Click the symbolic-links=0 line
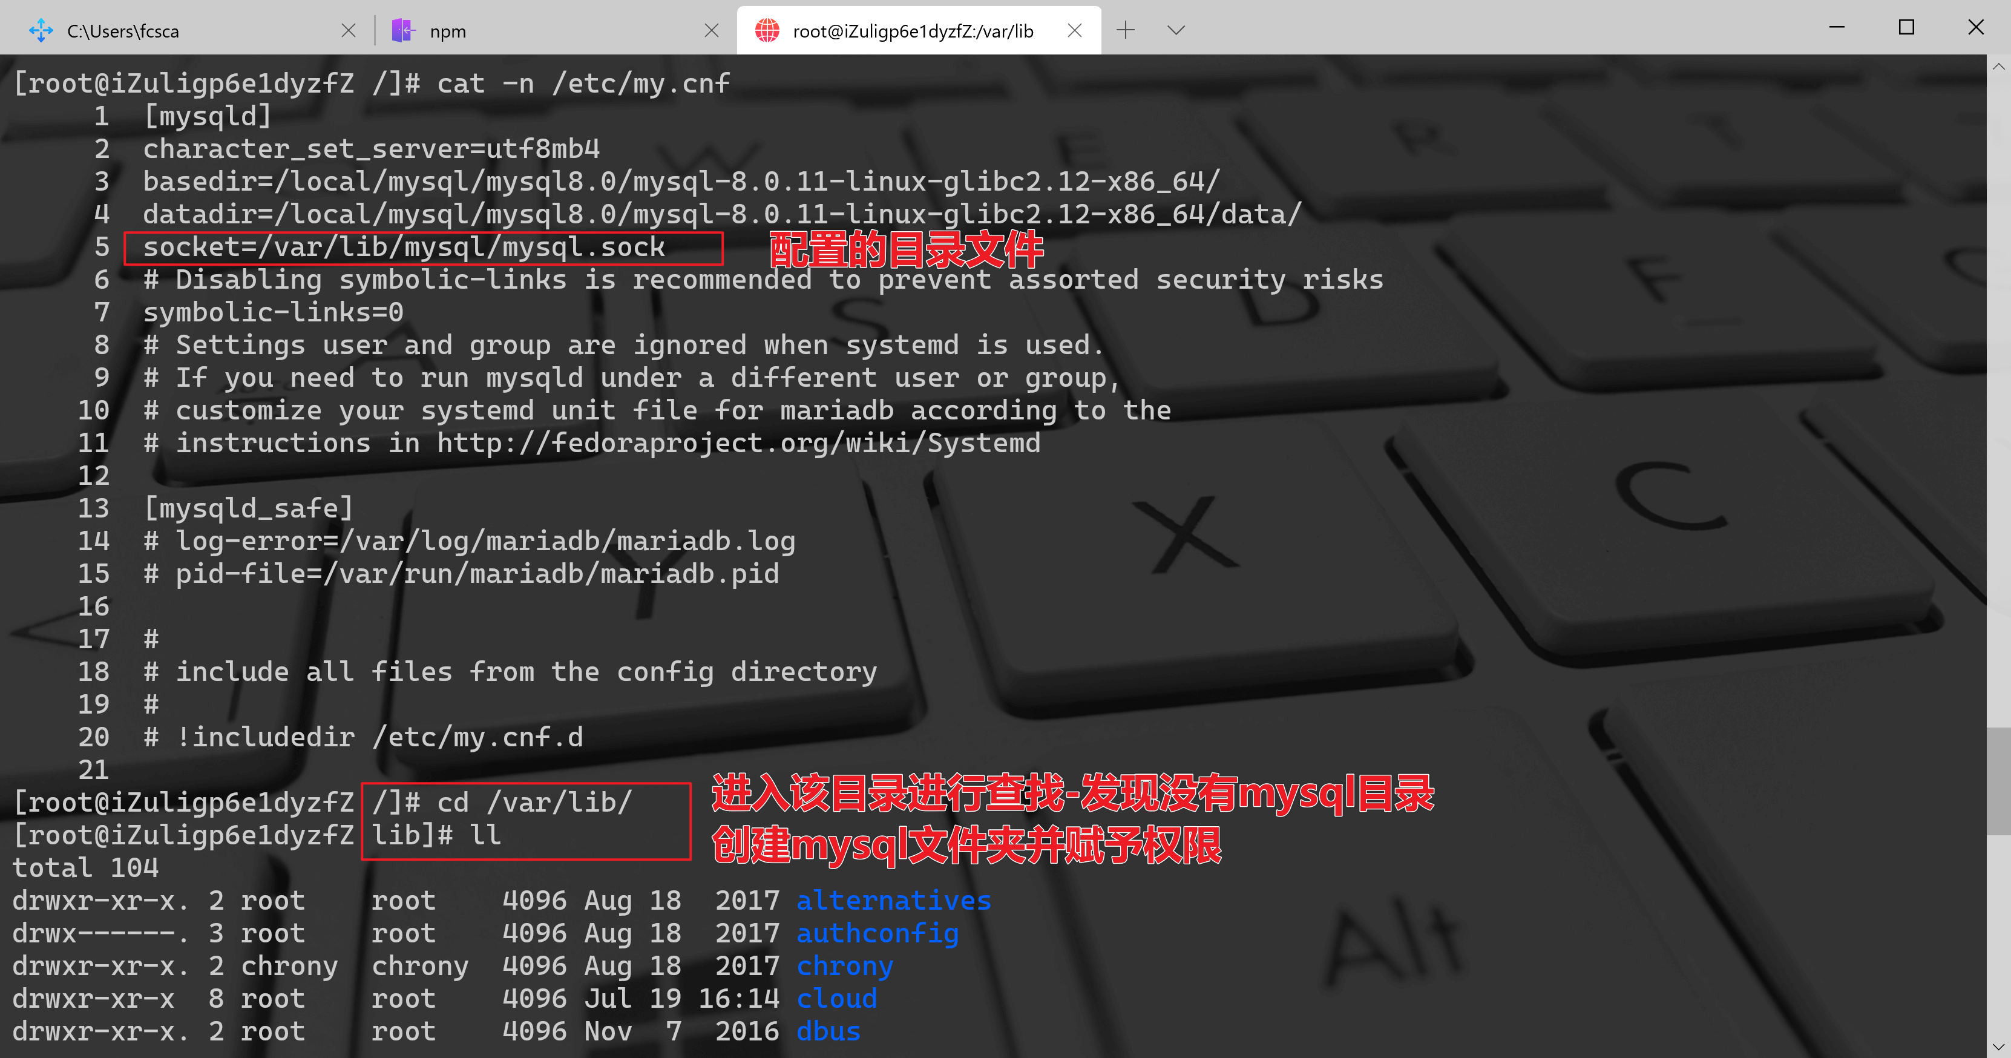The image size is (2011, 1058). pyautogui.click(x=273, y=313)
